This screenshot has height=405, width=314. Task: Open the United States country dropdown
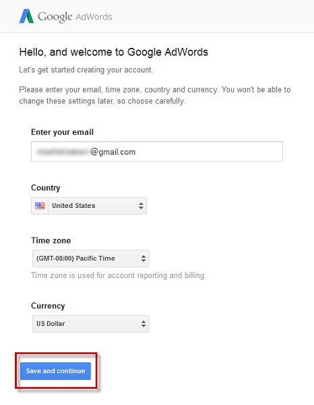(x=89, y=206)
